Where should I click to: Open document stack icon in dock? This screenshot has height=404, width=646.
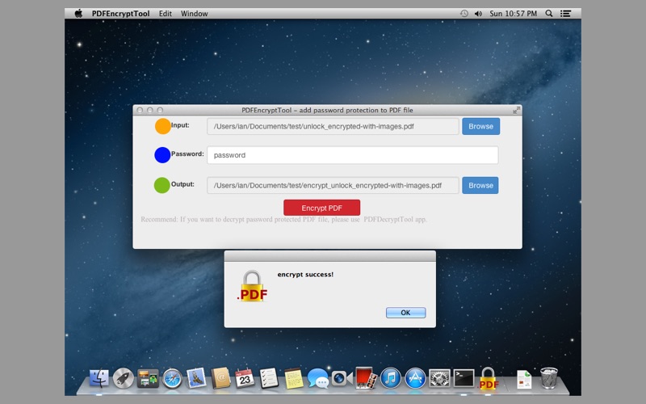coord(524,379)
